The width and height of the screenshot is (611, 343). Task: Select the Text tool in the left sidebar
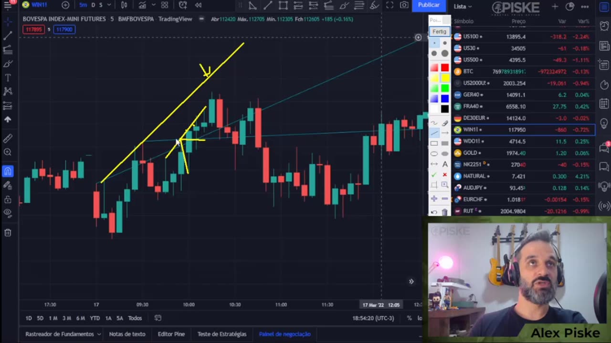8,77
